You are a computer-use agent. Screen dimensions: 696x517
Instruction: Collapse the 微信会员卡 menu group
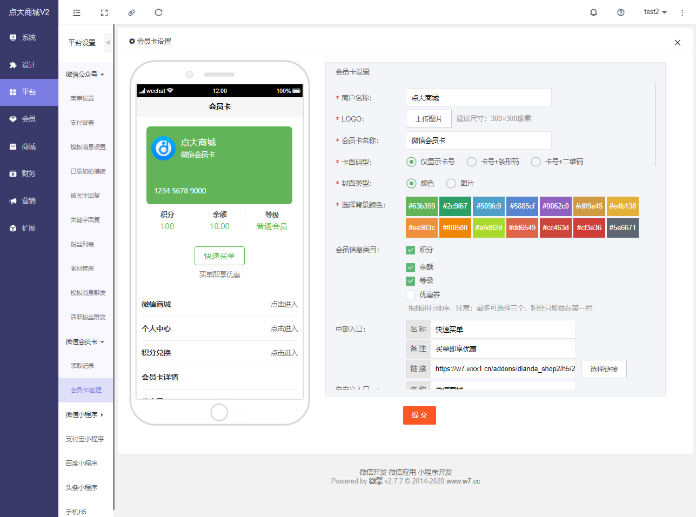point(85,341)
